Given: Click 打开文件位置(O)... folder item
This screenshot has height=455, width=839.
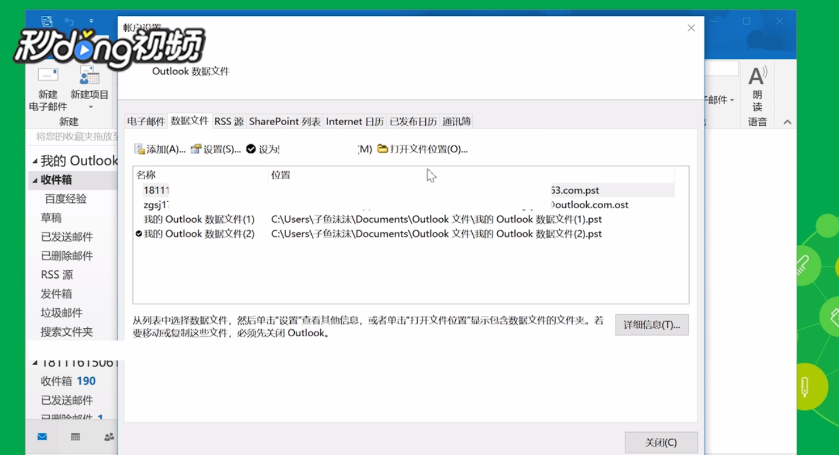Looking at the screenshot, I should [x=422, y=149].
